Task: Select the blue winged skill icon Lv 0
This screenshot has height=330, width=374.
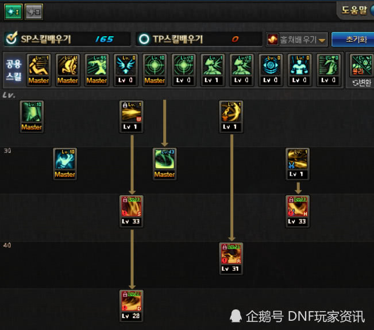Action: 126,70
